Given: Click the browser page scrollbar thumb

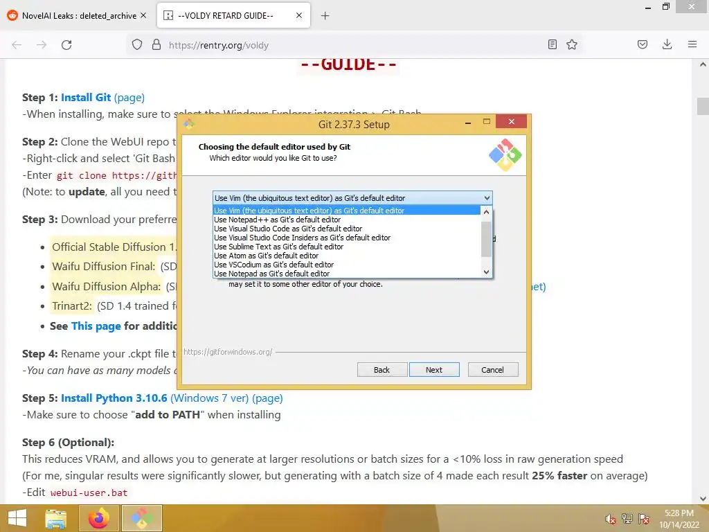Looking at the screenshot, I should coord(703,106).
